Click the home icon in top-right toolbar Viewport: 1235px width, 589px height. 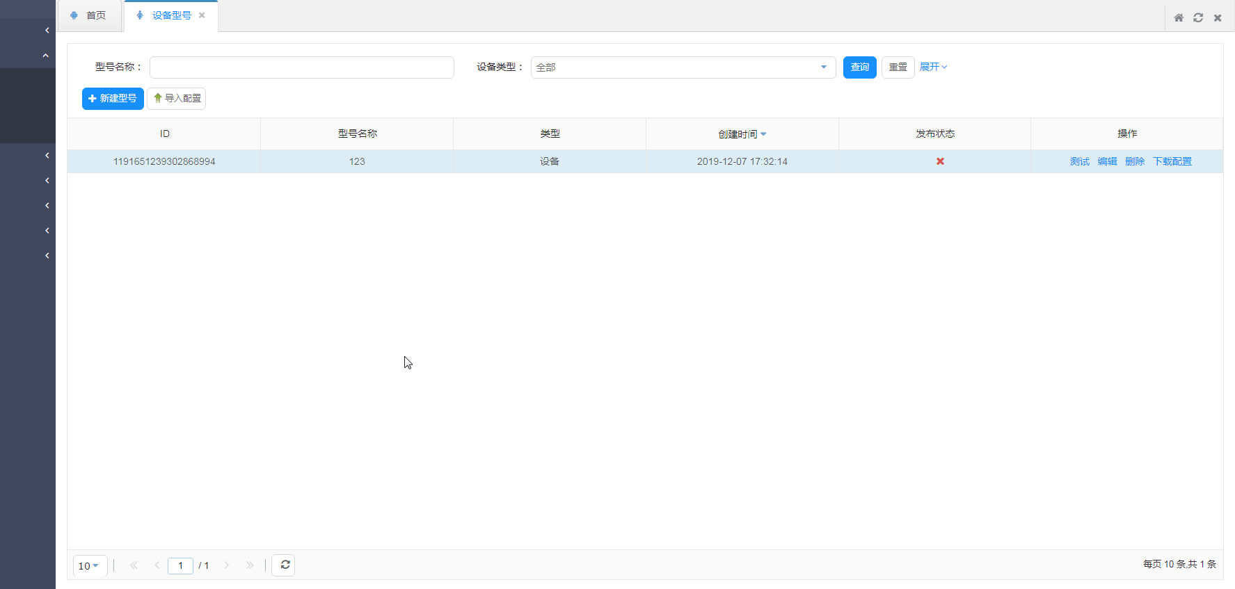[1179, 18]
